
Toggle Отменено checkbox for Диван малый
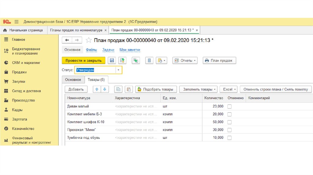pyautogui.click(x=230, y=106)
